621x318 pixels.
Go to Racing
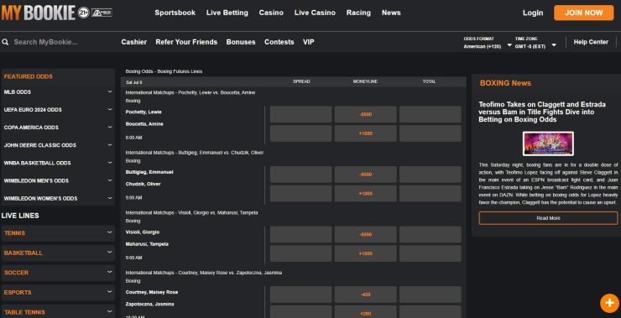pyautogui.click(x=358, y=13)
